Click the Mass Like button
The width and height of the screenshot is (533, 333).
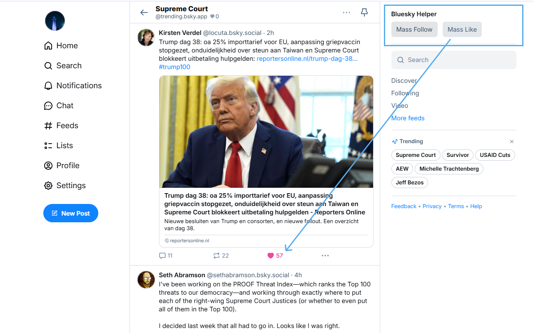point(462,30)
